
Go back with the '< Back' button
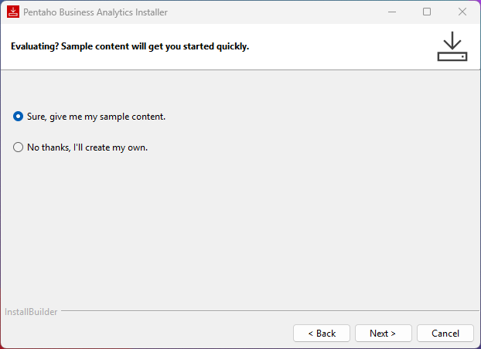(x=322, y=334)
